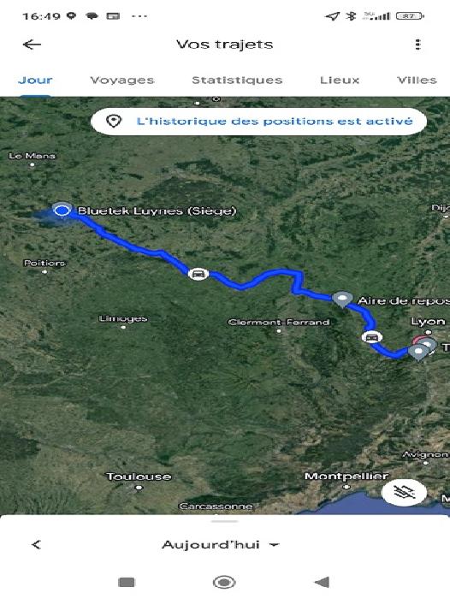This screenshot has width=450, height=599.
Task: Select the Aire de repos map pin
Action: click(x=342, y=299)
